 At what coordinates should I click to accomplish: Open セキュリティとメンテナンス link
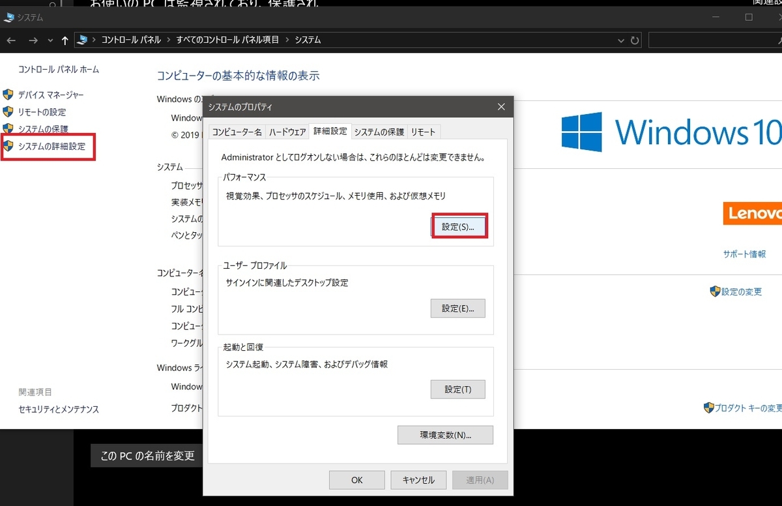pos(59,409)
